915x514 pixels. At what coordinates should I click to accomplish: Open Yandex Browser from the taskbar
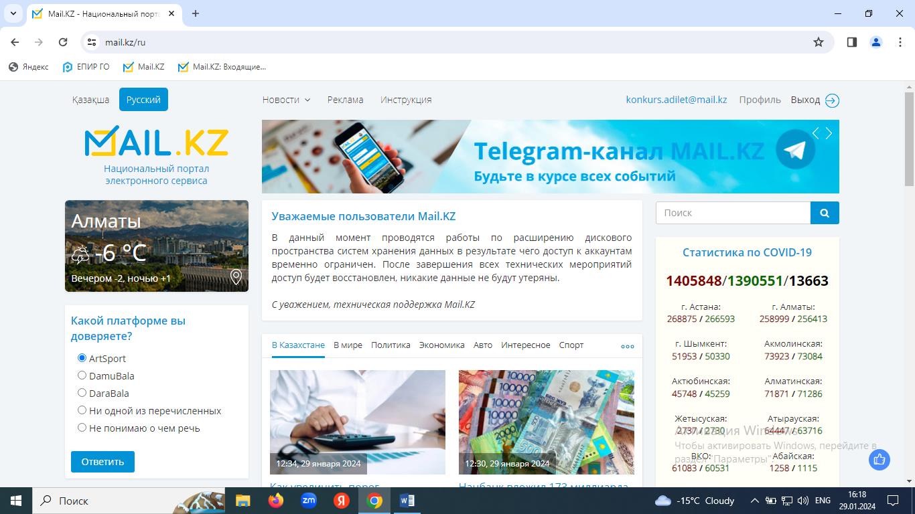[x=342, y=501]
